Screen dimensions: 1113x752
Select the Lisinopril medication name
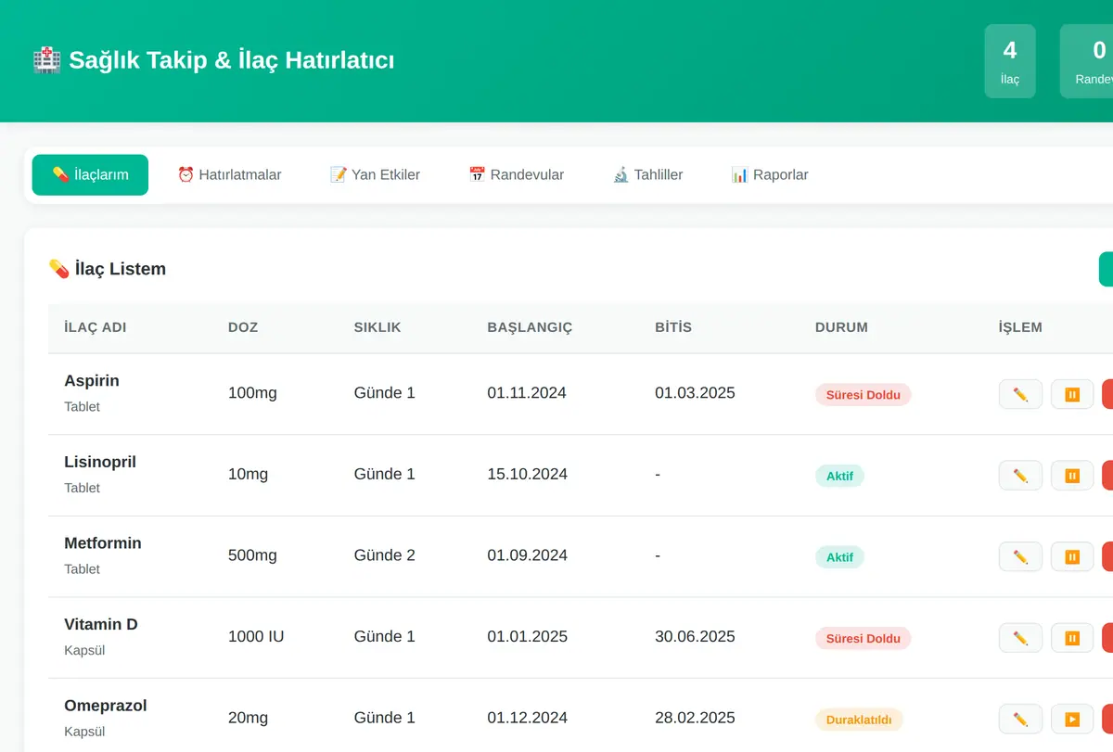[x=100, y=462]
